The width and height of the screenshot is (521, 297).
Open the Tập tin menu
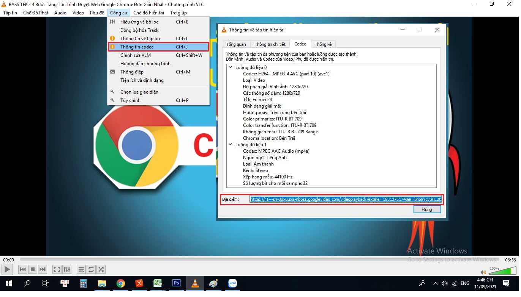click(x=10, y=13)
